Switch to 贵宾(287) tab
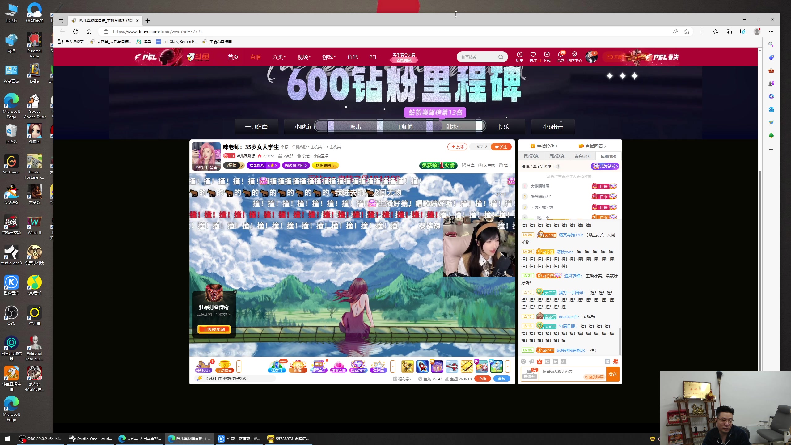 (582, 156)
